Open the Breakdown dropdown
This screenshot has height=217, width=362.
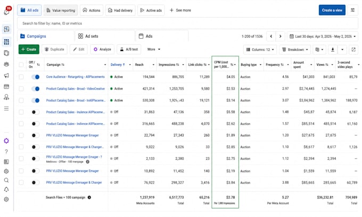click(295, 49)
